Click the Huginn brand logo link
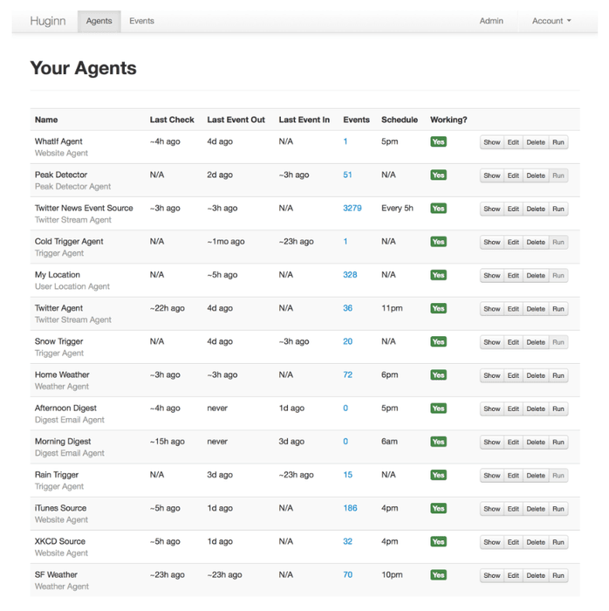Viewport: 609px width, 611px height. click(x=48, y=21)
